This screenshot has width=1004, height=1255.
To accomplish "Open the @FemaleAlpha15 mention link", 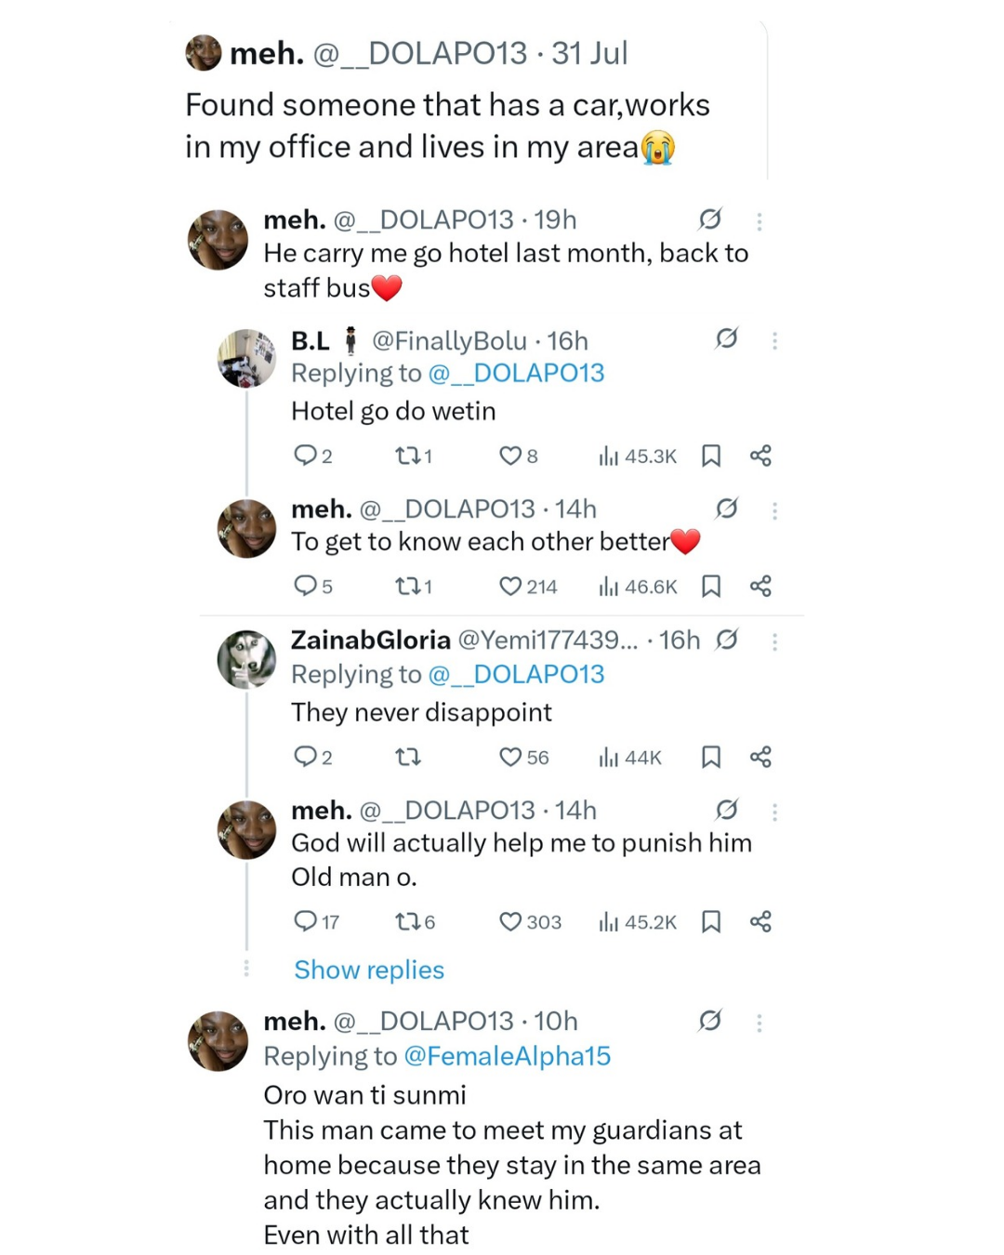I will 507,1056.
